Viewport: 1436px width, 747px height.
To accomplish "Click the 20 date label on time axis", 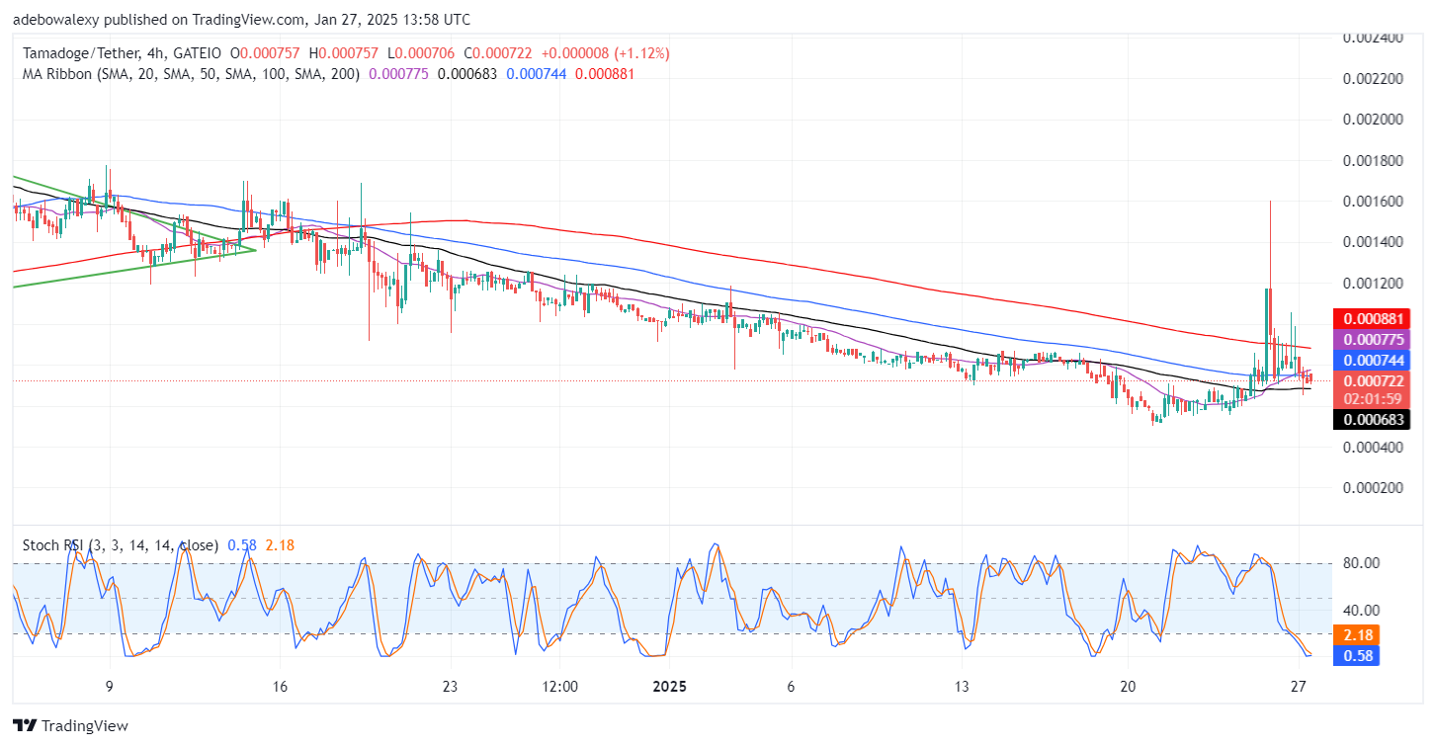I will pyautogui.click(x=1130, y=686).
